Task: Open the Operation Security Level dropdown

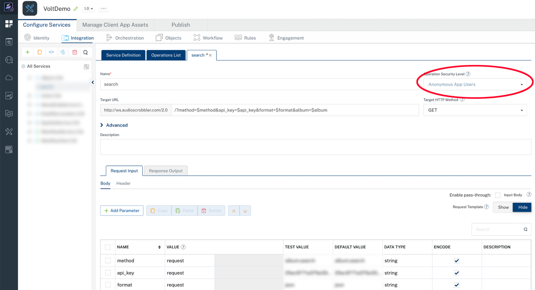Action: pyautogui.click(x=475, y=85)
